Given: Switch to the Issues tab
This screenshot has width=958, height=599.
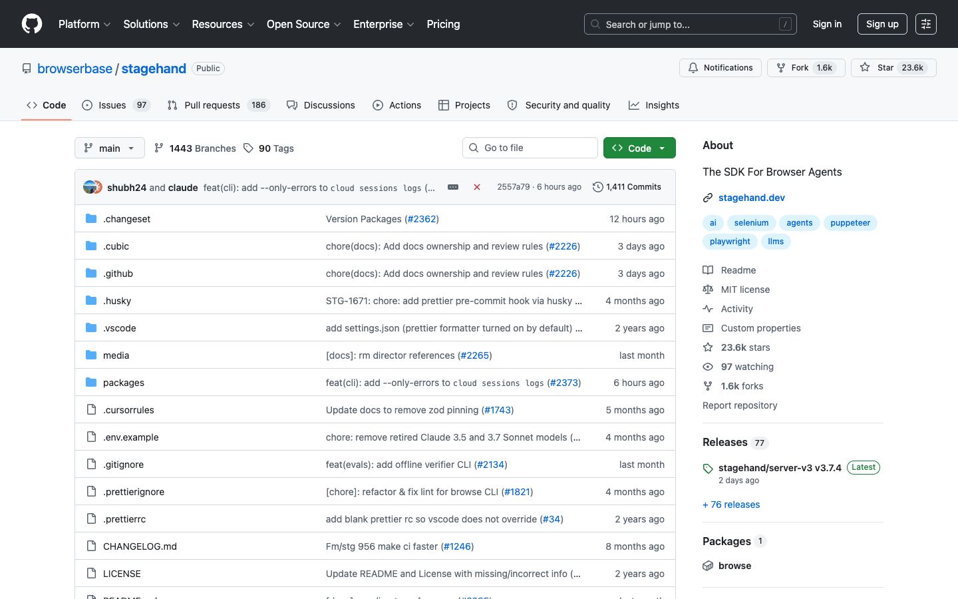Looking at the screenshot, I should [116, 105].
